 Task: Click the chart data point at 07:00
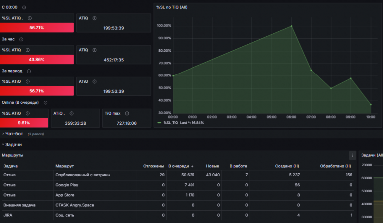coord(311,71)
